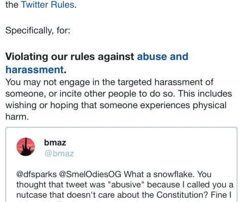The image size is (251, 202).
Task: Click the 'someone, or incite other people' line
Action: [119, 94]
